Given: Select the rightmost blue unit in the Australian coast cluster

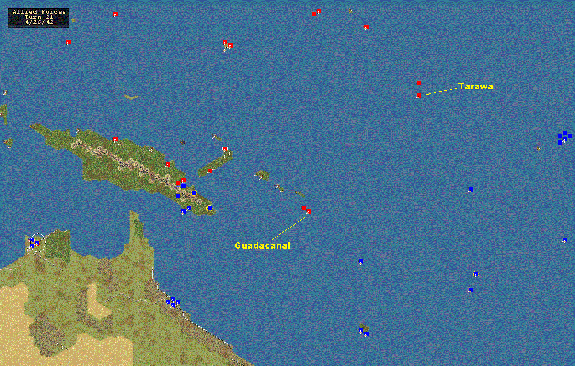Looking at the screenshot, I should [x=178, y=302].
